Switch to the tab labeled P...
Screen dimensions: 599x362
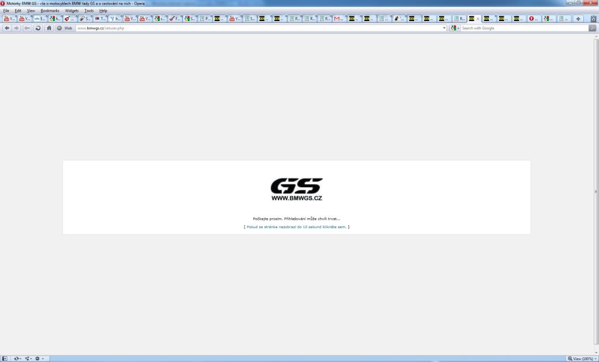coord(204,19)
